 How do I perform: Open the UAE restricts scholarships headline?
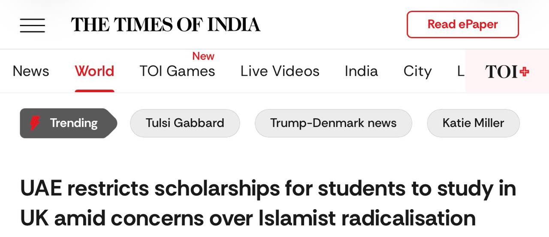(268, 203)
